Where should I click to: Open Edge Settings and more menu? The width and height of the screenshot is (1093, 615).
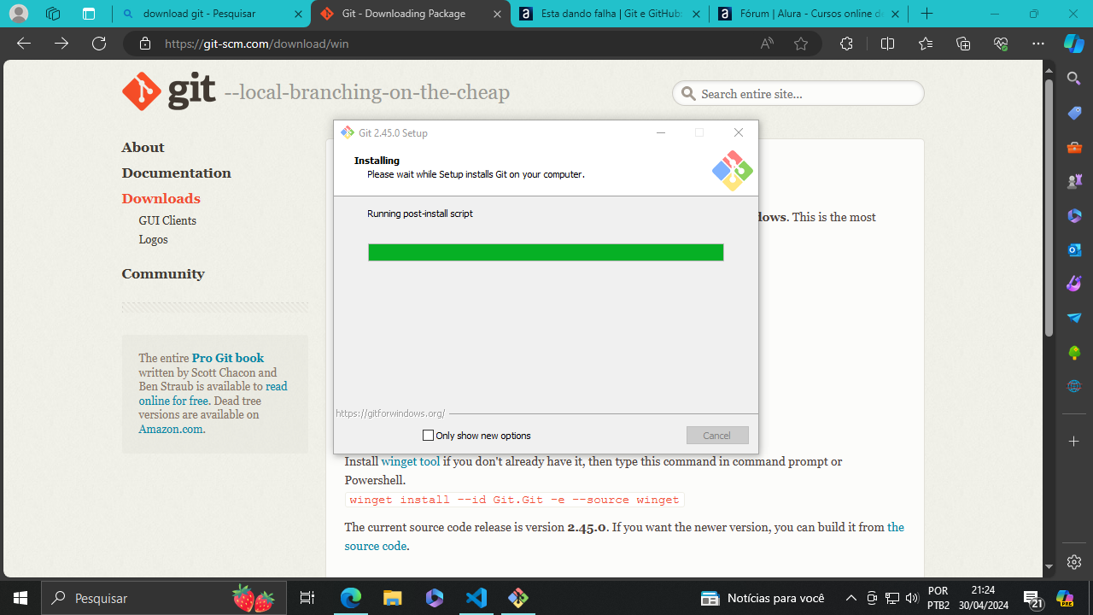[x=1038, y=44]
